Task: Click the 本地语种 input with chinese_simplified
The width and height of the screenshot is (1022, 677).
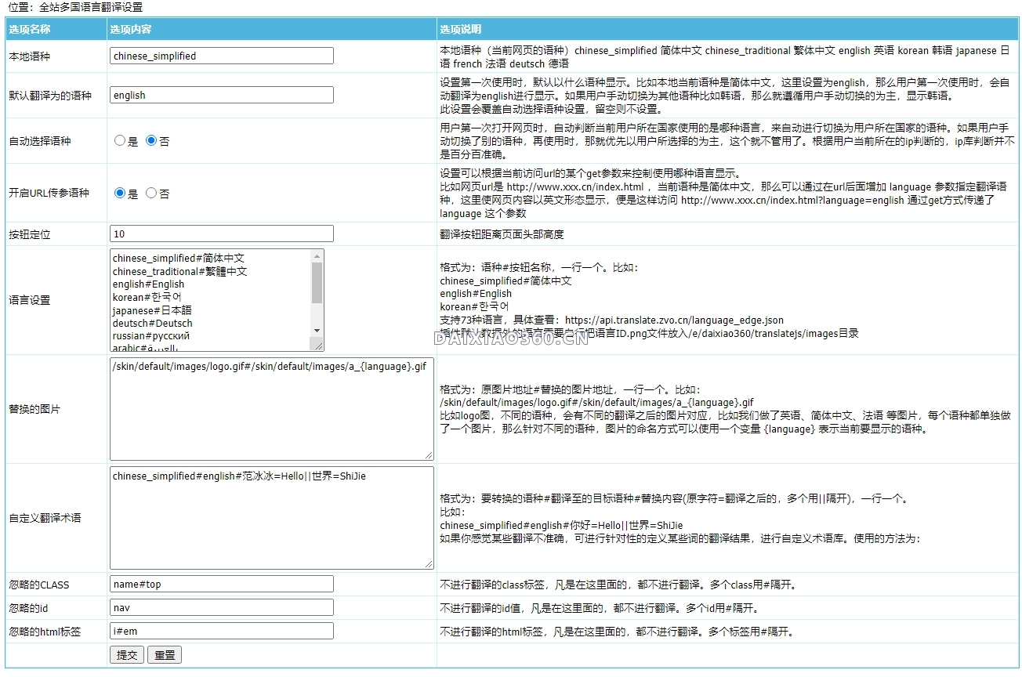Action: point(221,56)
